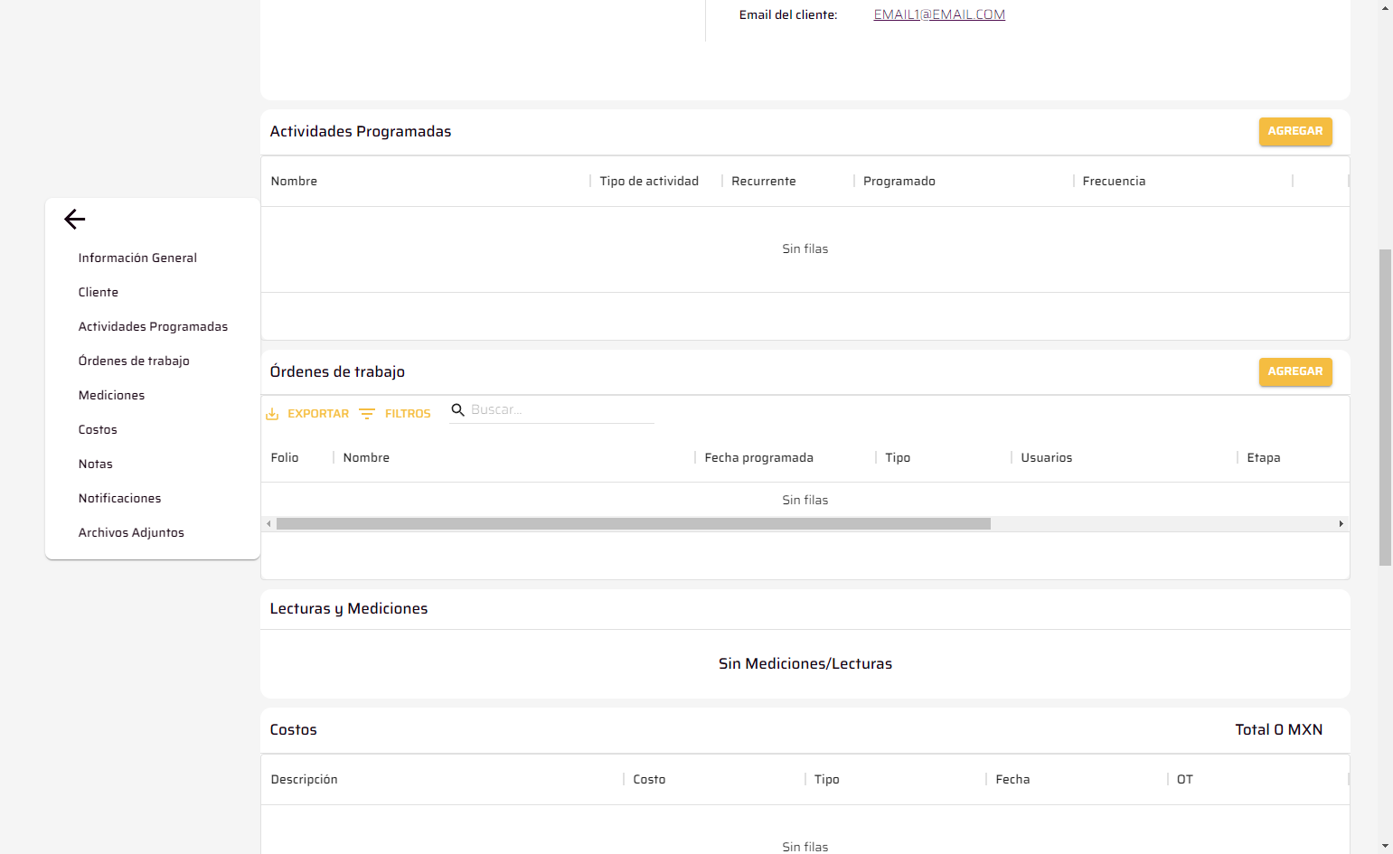Click the search magnifier icon
The image size is (1393, 854).
[x=458, y=410]
